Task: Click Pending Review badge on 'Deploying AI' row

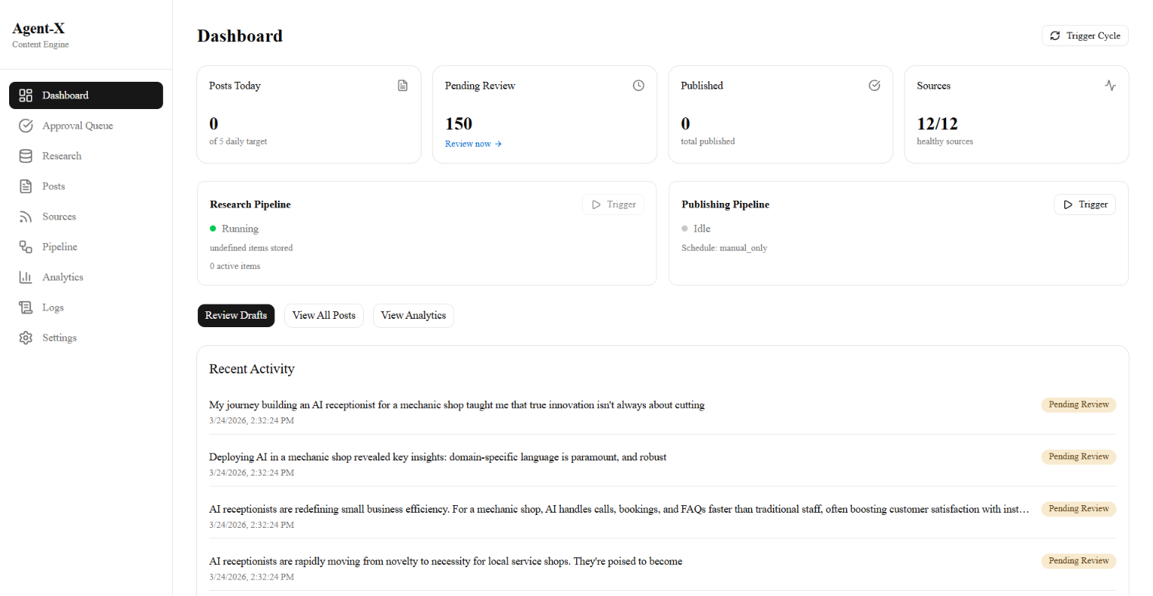Action: tap(1079, 457)
